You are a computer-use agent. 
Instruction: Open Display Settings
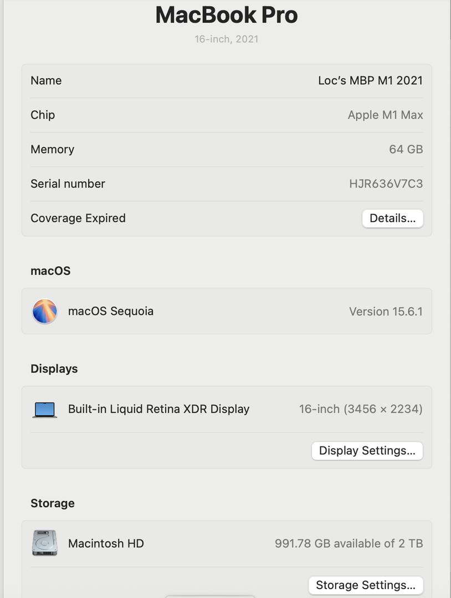[367, 450]
